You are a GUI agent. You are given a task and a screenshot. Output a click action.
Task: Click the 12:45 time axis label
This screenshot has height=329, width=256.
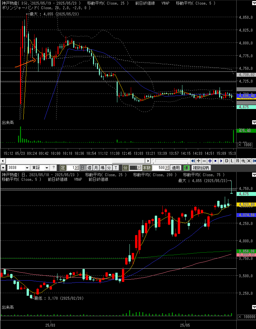point(127,153)
